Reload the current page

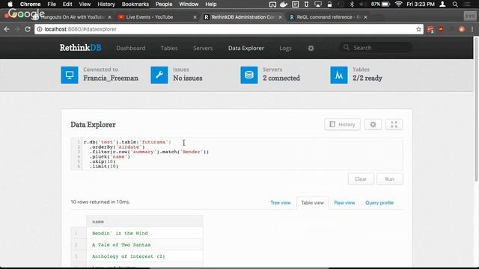[x=28, y=29]
